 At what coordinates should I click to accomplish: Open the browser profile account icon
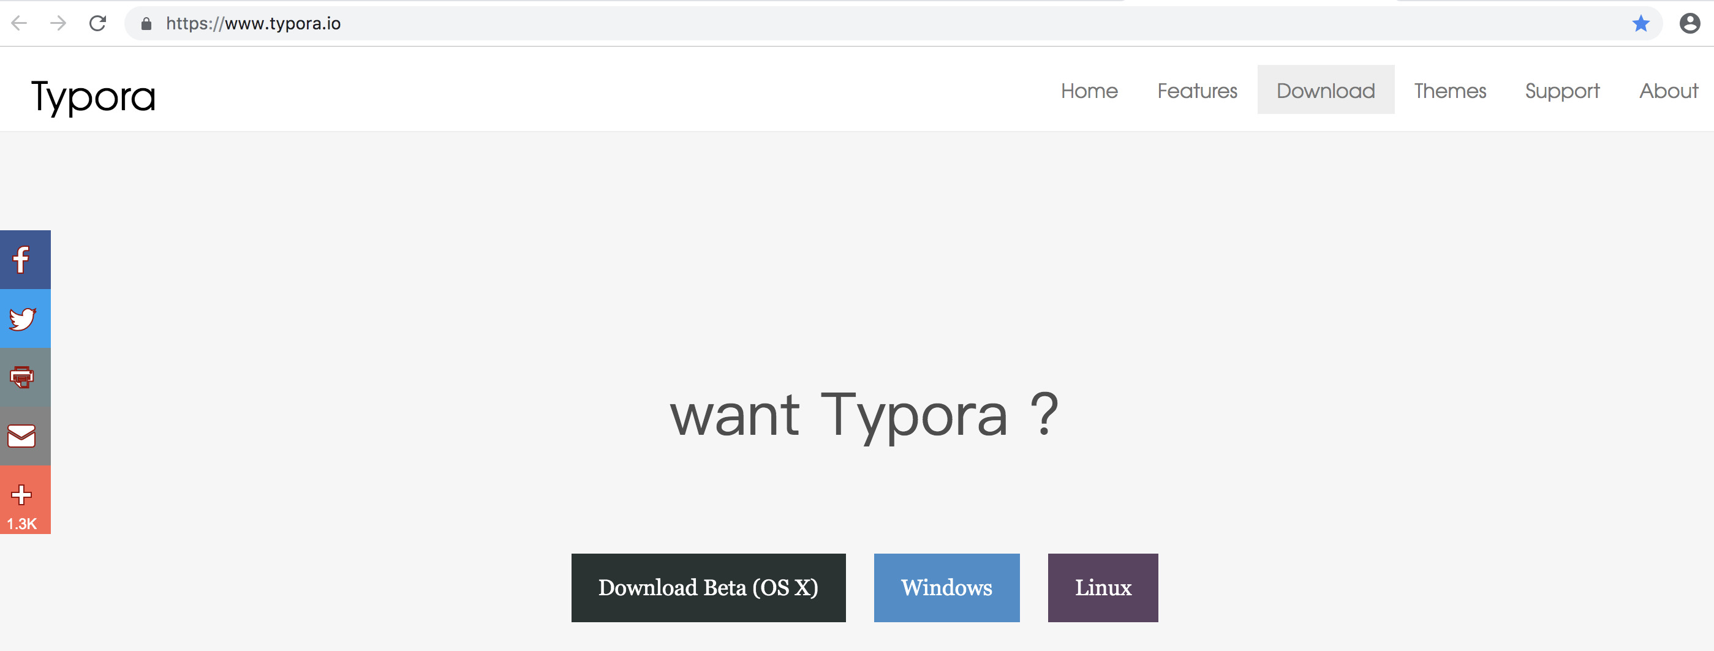coord(1690,23)
